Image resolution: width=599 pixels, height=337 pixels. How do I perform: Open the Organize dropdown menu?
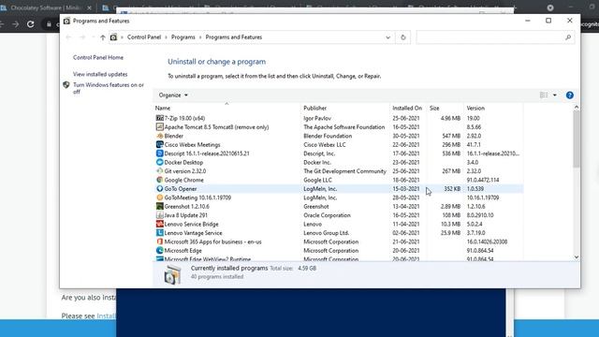pos(173,95)
